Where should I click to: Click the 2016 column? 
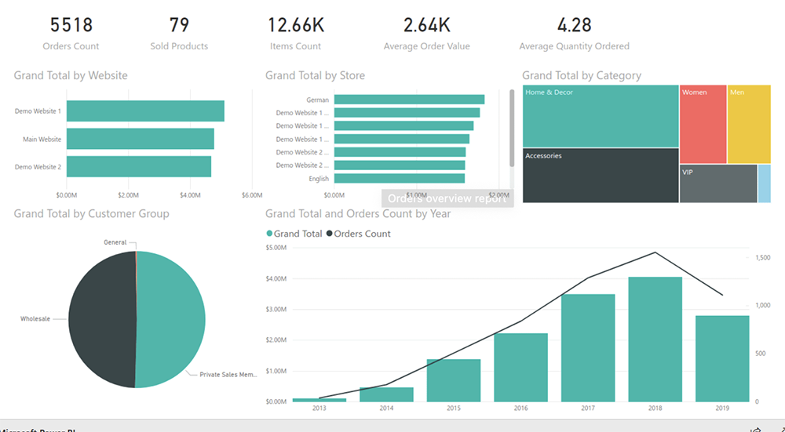pyautogui.click(x=520, y=368)
